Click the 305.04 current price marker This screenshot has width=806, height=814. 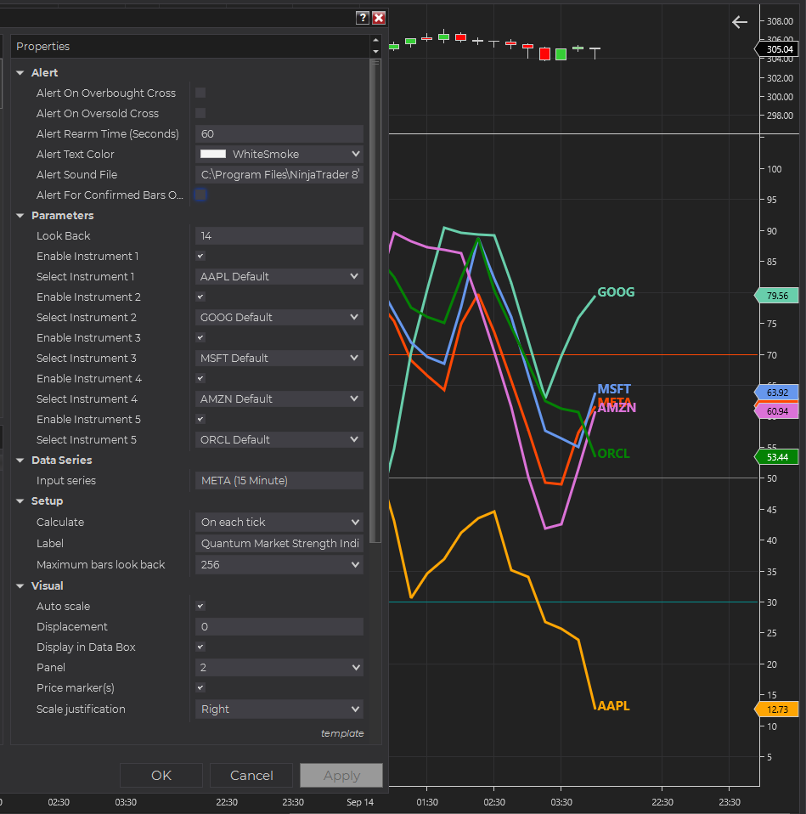coord(777,49)
